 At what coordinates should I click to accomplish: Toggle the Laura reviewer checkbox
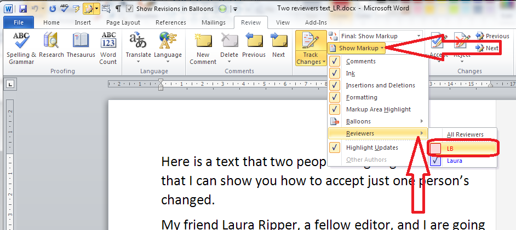(x=435, y=161)
